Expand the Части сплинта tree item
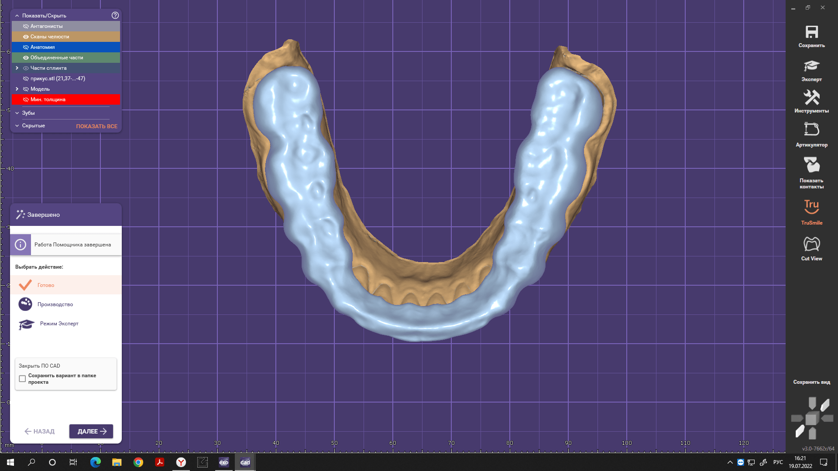The width and height of the screenshot is (838, 471). tap(17, 68)
